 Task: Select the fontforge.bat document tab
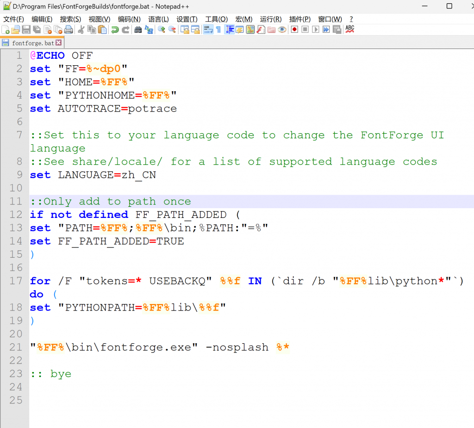click(x=32, y=43)
